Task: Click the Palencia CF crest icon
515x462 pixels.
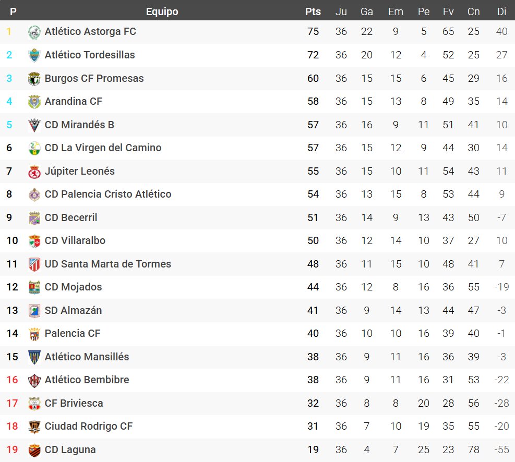Action: tap(34, 334)
